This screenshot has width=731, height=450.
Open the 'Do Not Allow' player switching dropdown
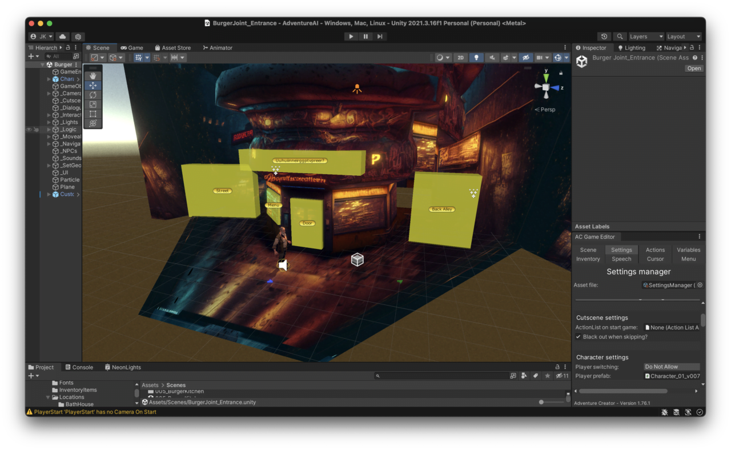pos(672,367)
